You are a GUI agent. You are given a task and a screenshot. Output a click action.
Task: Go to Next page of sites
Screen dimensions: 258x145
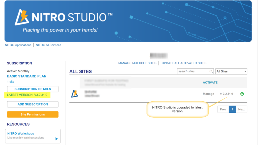[241, 109]
